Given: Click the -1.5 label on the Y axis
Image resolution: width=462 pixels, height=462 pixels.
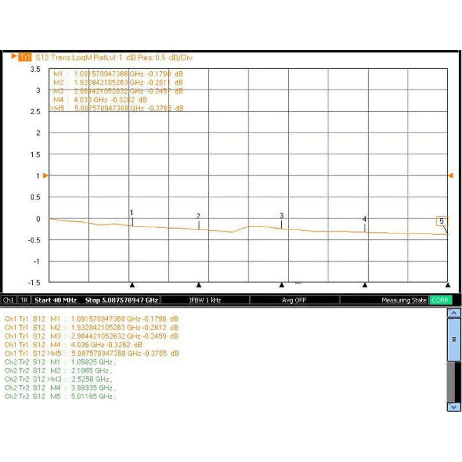Looking at the screenshot, I should 34,283.
